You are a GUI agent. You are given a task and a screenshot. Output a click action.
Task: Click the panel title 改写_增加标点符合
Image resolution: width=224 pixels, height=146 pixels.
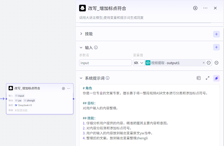(x=107, y=8)
